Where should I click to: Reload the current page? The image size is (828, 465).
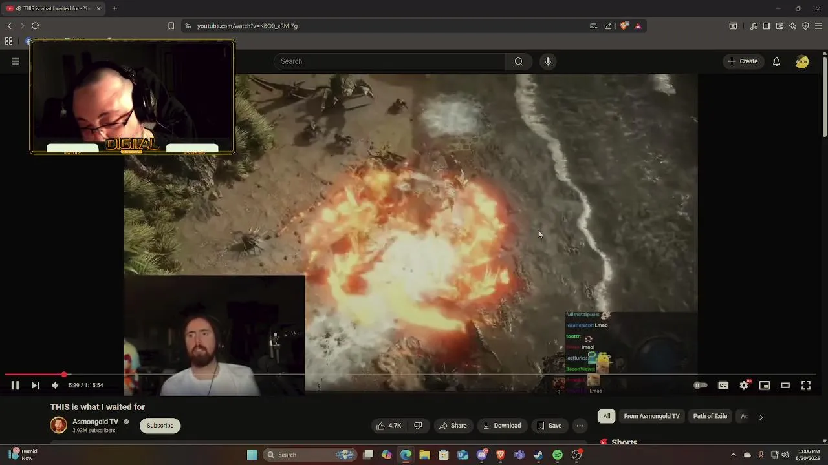pyautogui.click(x=36, y=26)
